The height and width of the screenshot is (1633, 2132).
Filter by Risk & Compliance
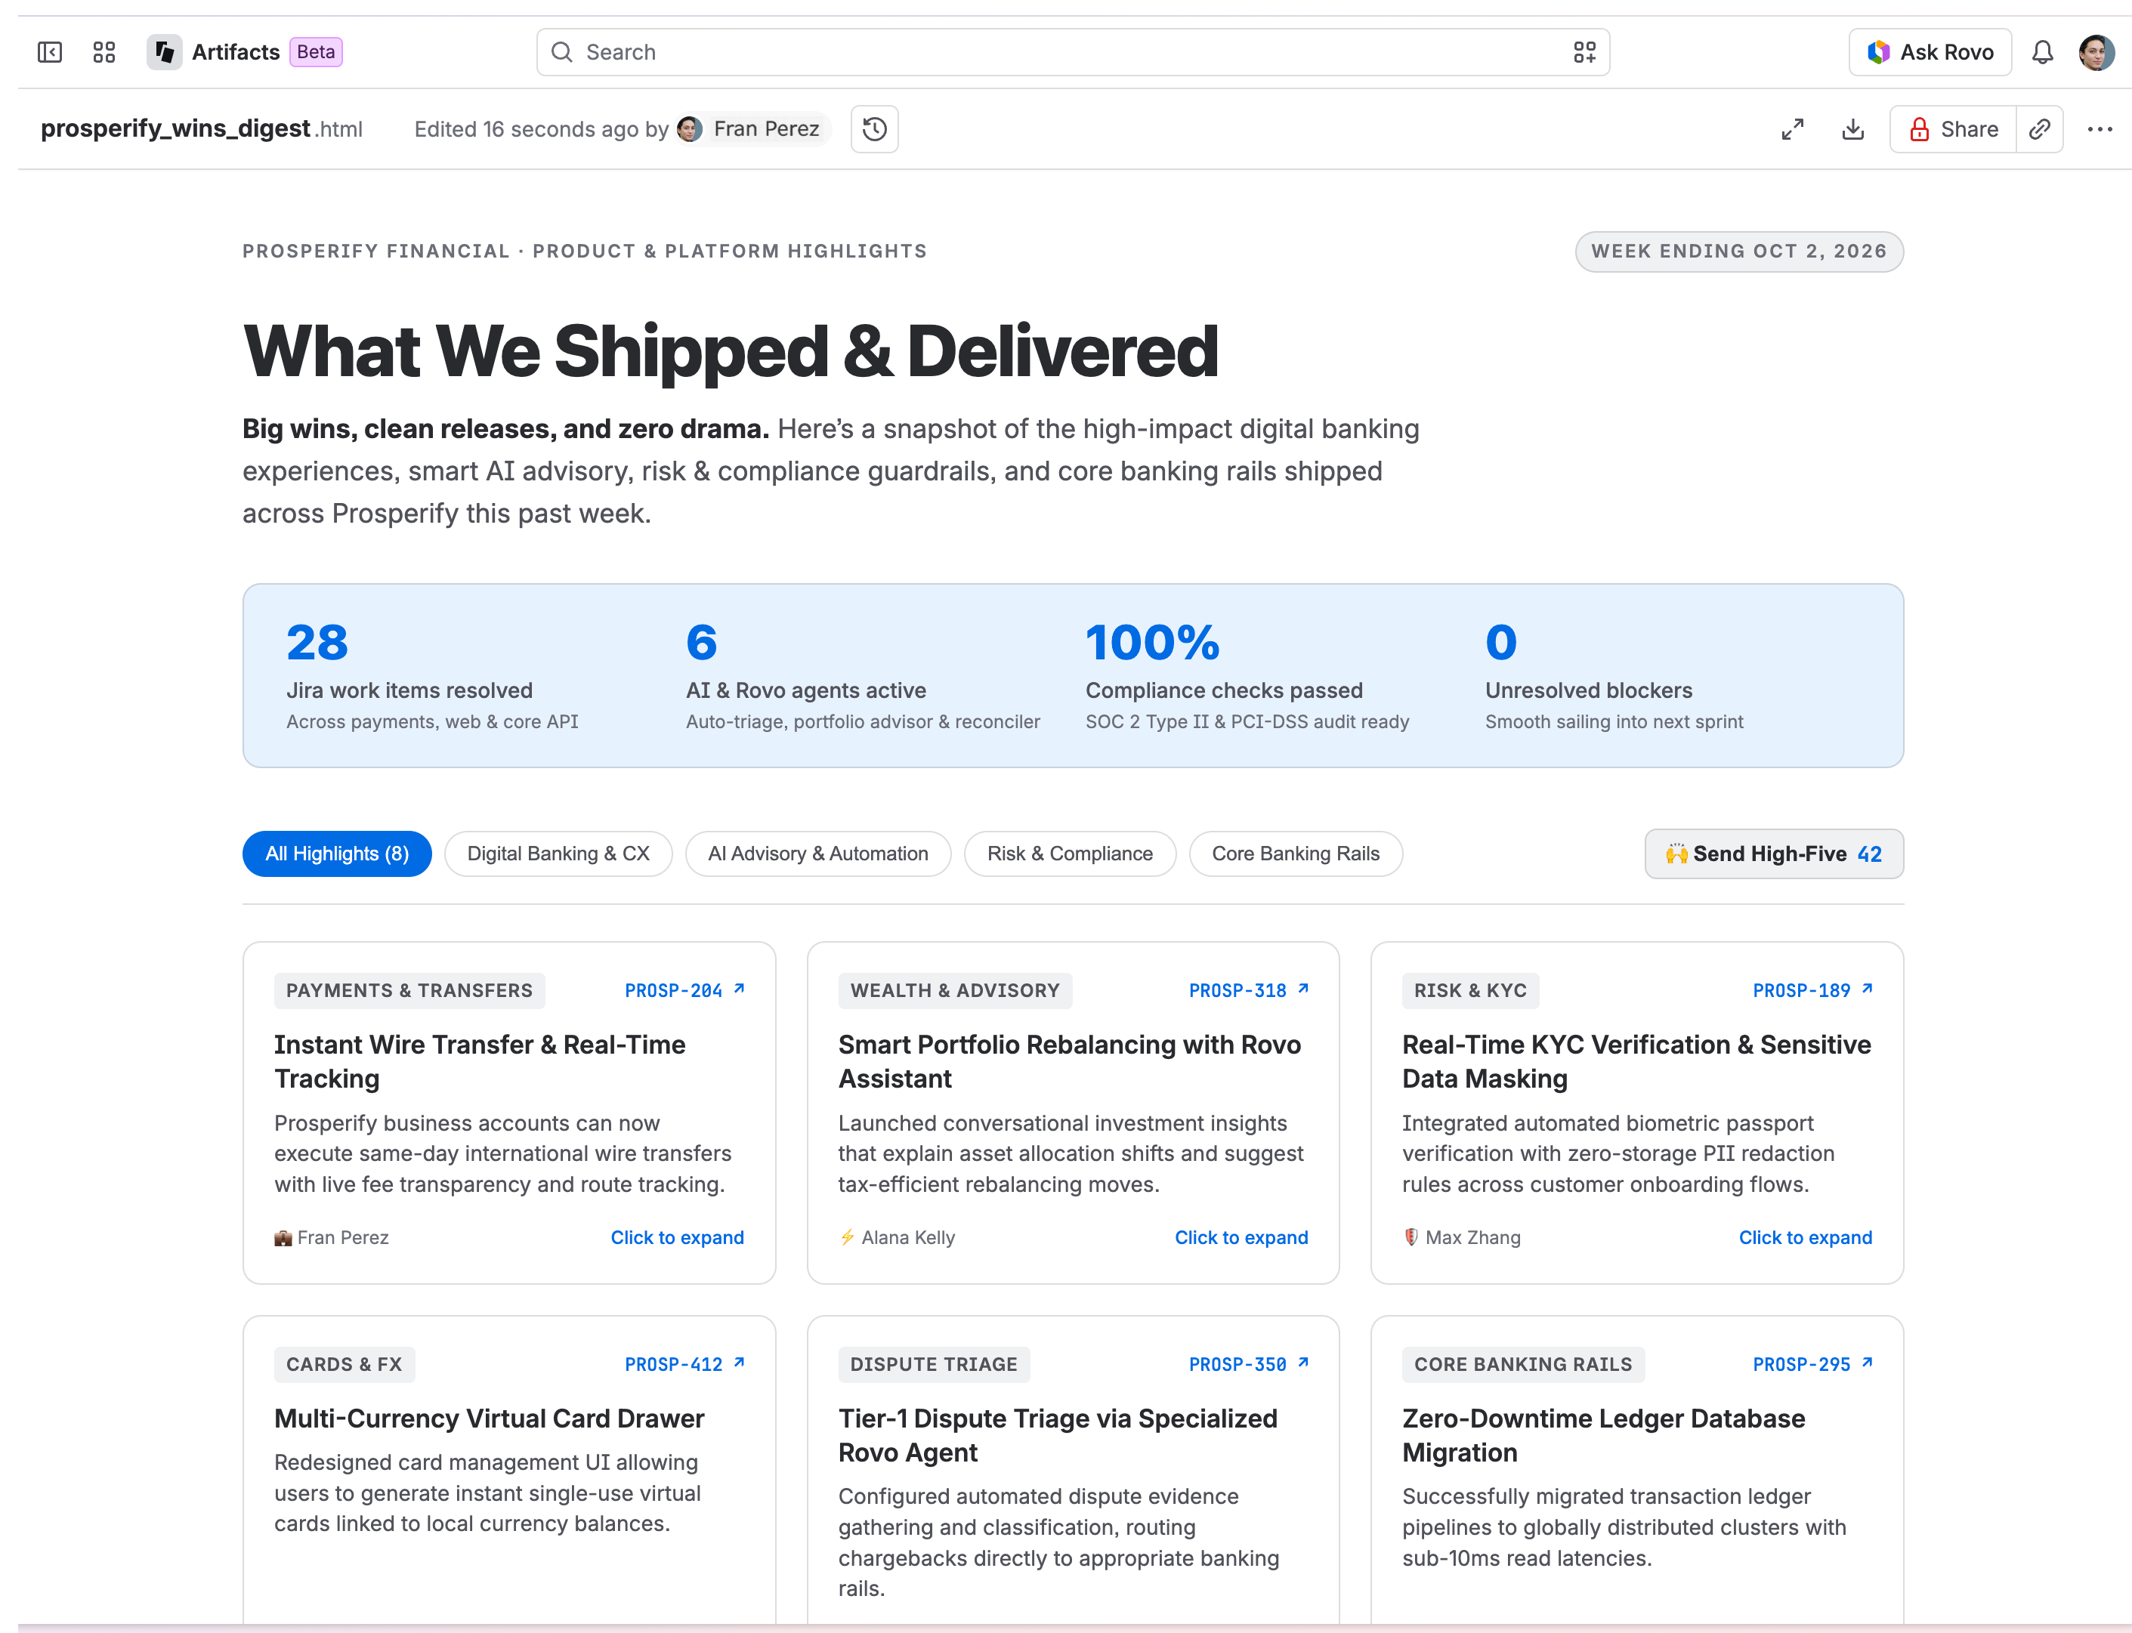[x=1070, y=854]
